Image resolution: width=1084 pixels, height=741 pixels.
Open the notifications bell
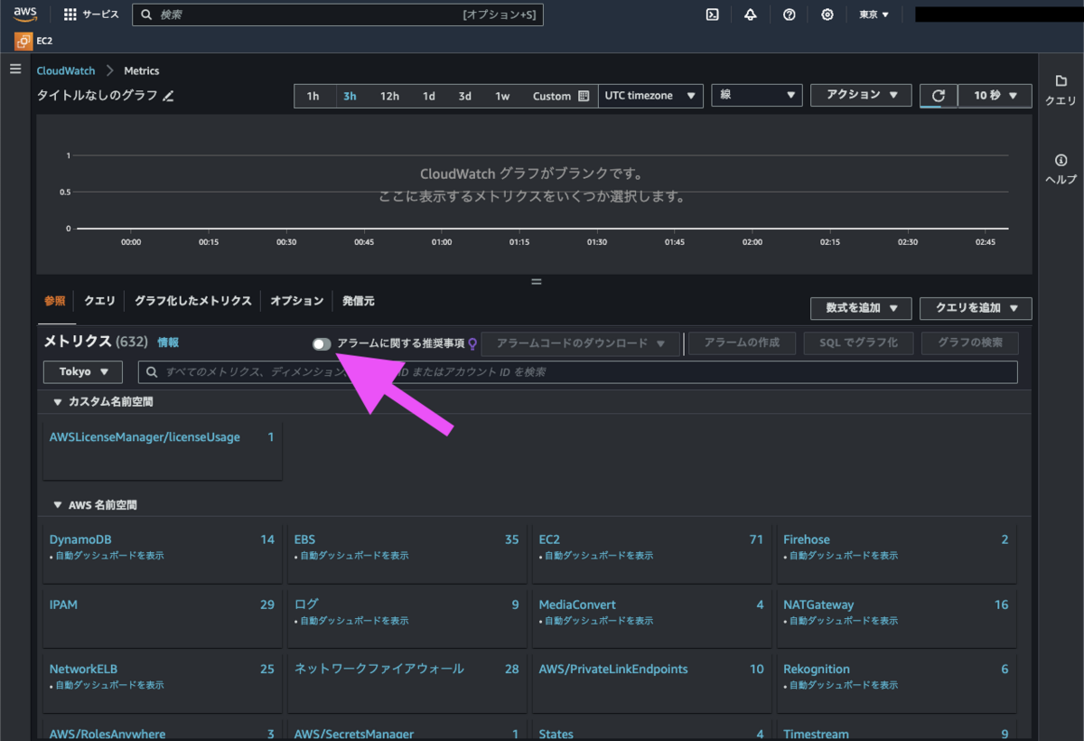tap(750, 14)
